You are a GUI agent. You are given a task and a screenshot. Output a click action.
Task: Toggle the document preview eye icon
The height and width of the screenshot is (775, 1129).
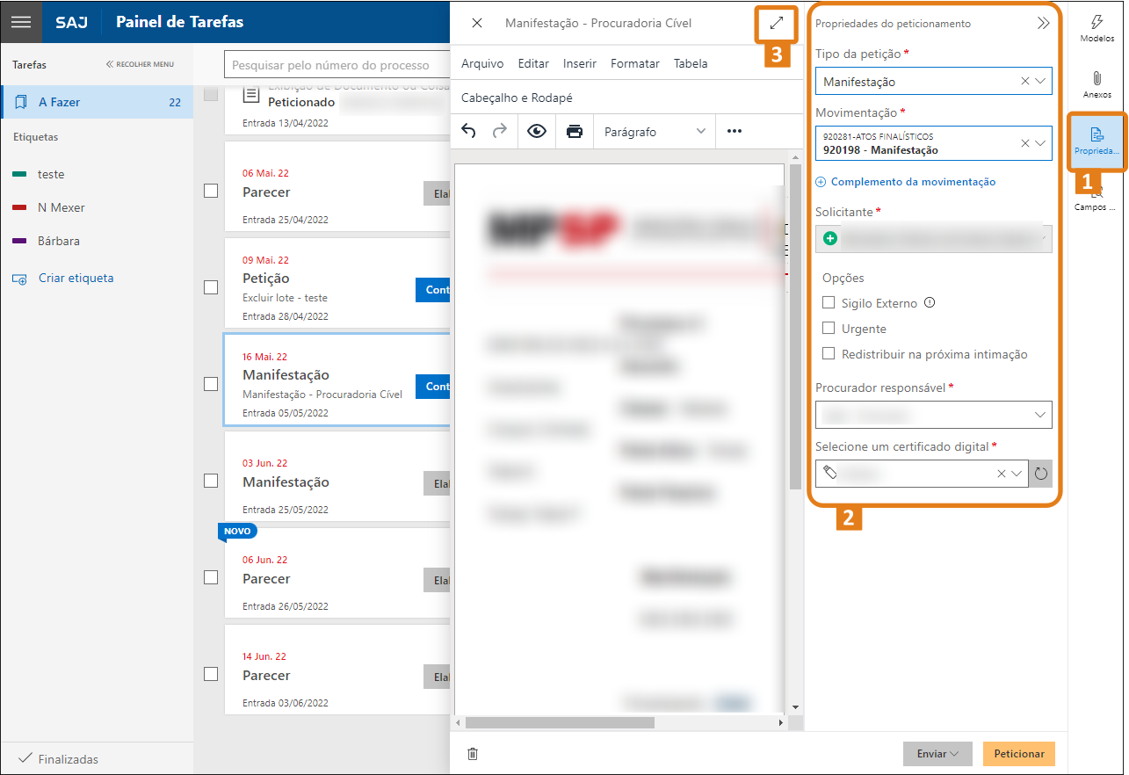coord(537,132)
